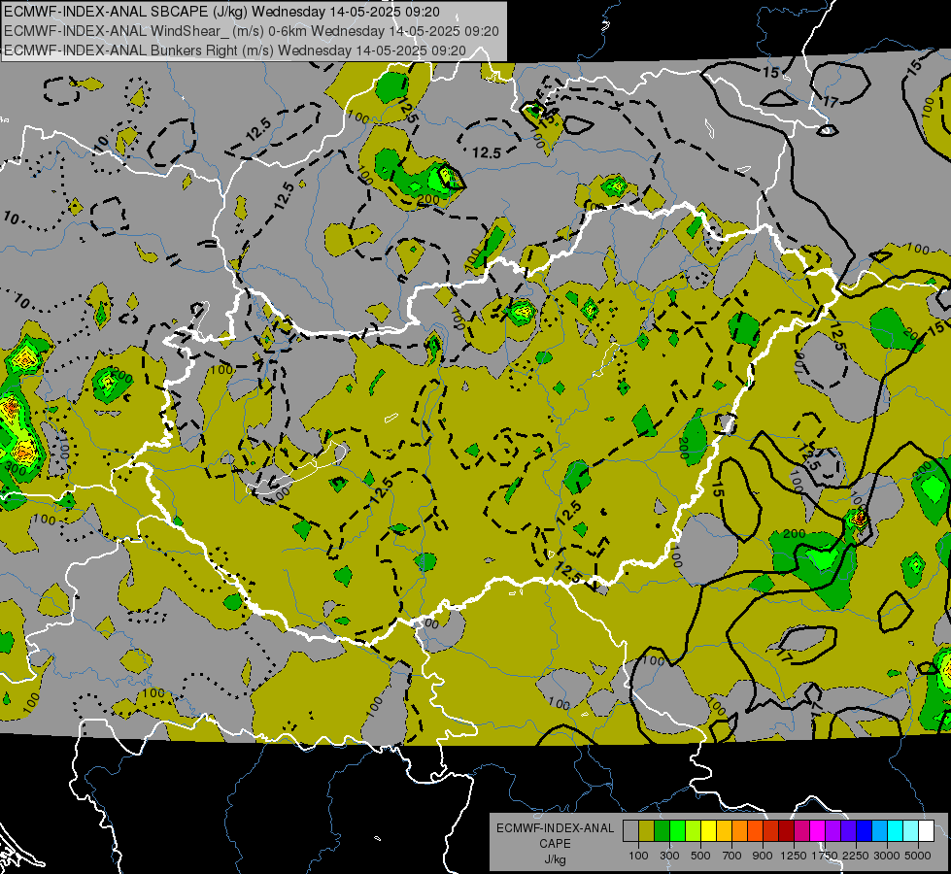This screenshot has height=874, width=951.
Task: Click the 5000 legend tick label
Action: coord(918,856)
